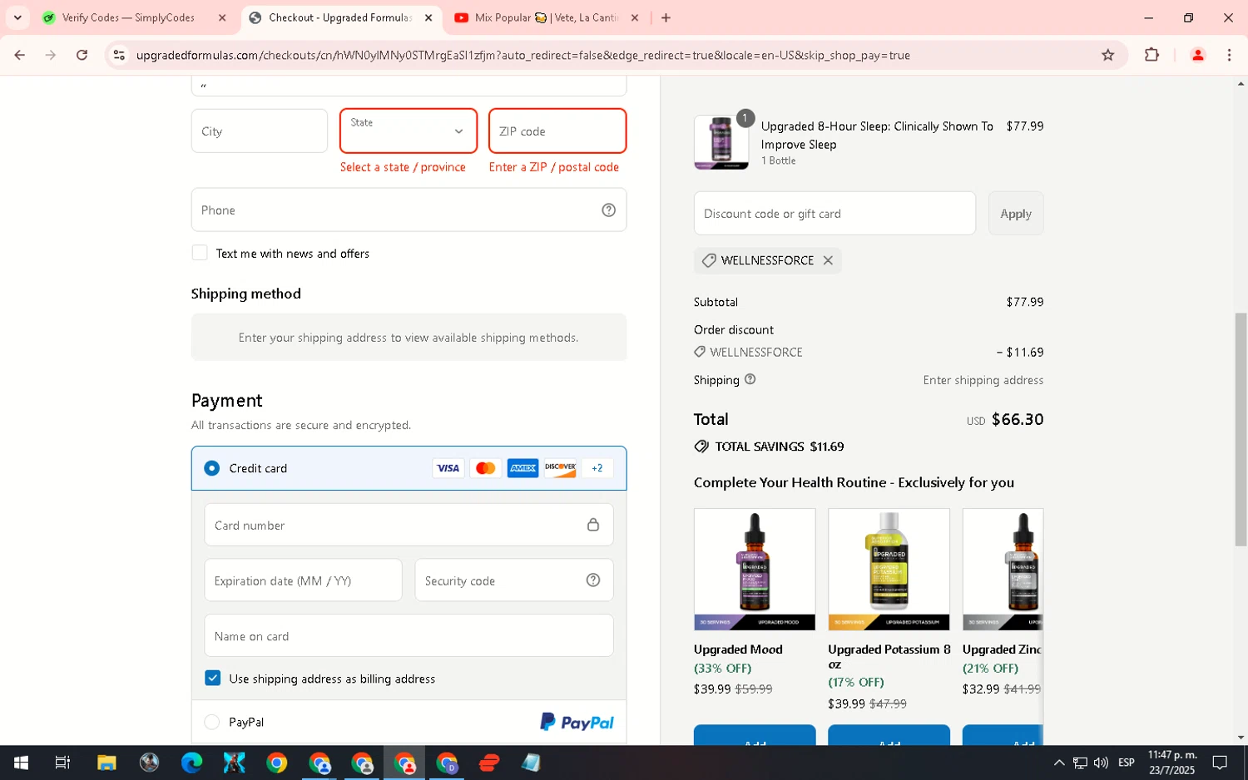The width and height of the screenshot is (1248, 780).
Task: View site information icon in address bar
Action: [119, 55]
